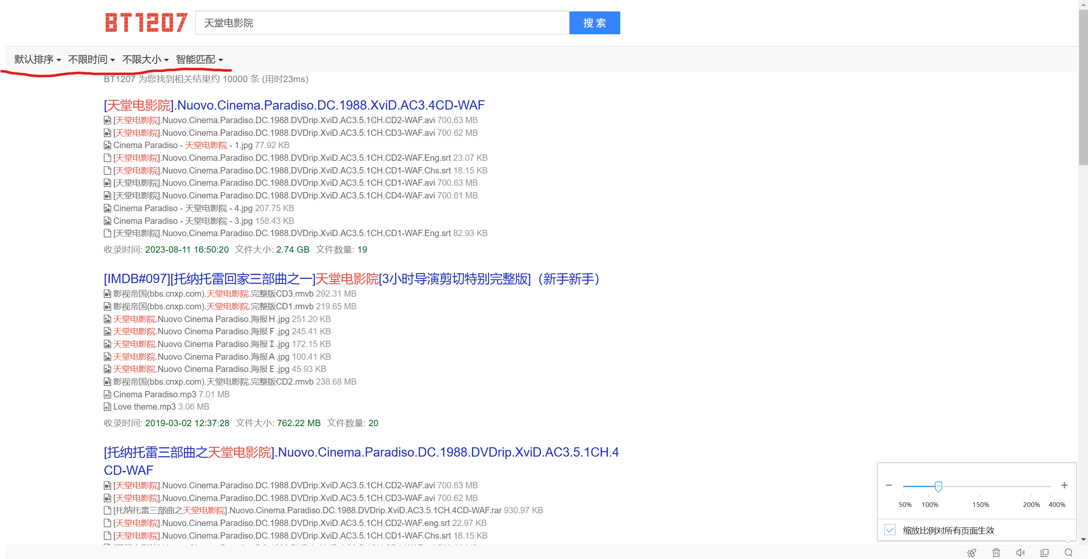Open the IMDB#097 天堂电影院 result link
1088x559 pixels.
coord(352,278)
